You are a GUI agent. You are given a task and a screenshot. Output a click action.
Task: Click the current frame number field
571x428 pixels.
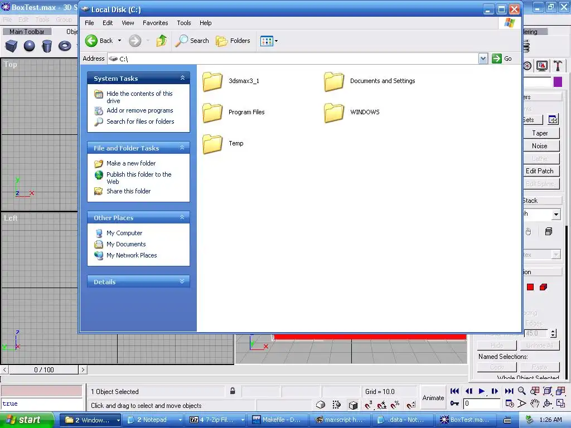click(x=481, y=403)
